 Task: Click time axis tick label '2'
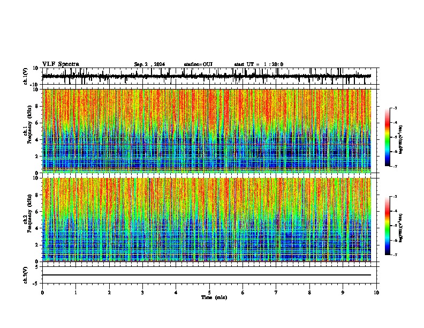(x=109, y=293)
